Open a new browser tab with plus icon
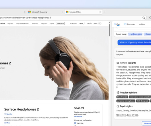 (x=105, y=12)
